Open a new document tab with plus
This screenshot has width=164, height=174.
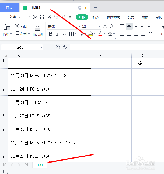95,8
